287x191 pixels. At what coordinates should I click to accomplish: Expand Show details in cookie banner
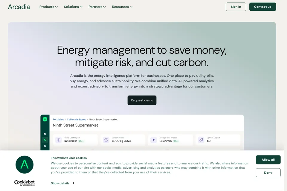(x=62, y=183)
